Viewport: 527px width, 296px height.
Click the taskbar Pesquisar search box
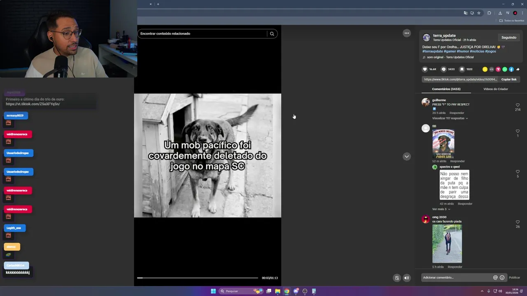point(241,291)
